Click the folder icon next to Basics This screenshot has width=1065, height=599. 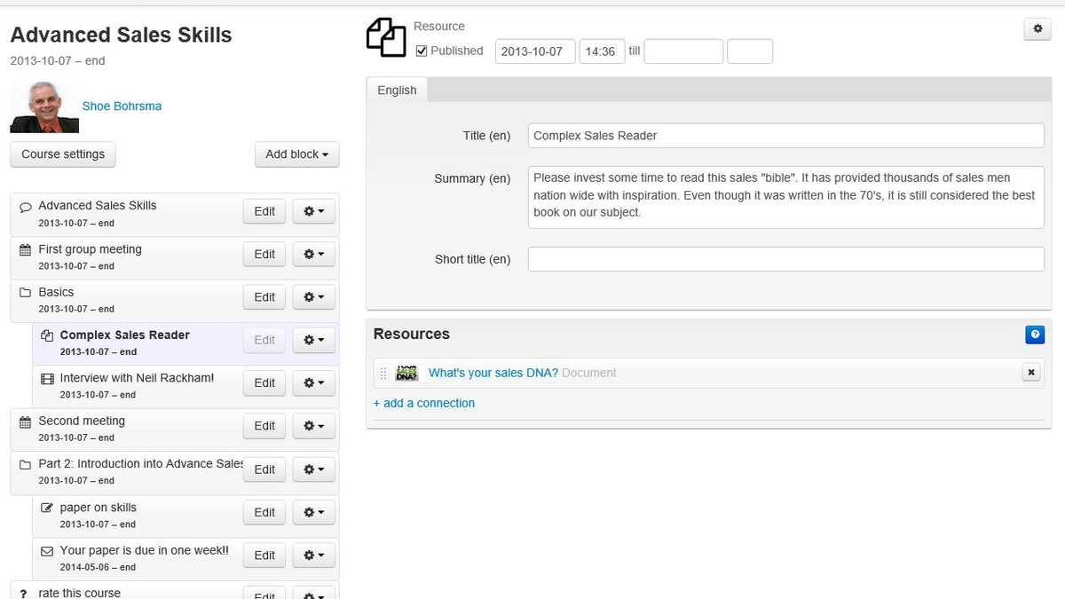25,293
